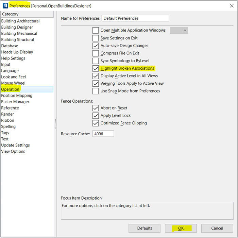Close the Preferences dialog with X
The width and height of the screenshot is (238, 238).
coord(232,6)
